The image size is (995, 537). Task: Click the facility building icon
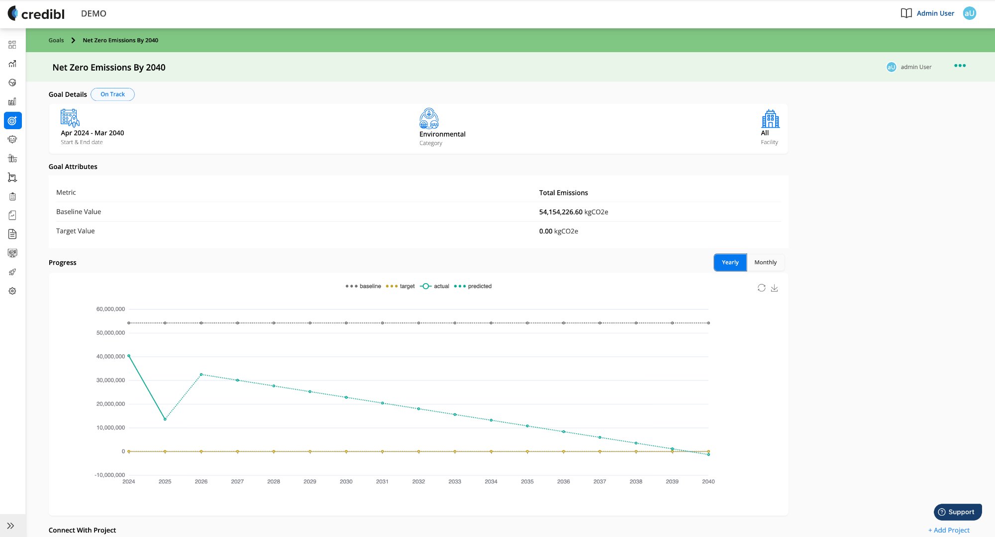[x=770, y=119]
